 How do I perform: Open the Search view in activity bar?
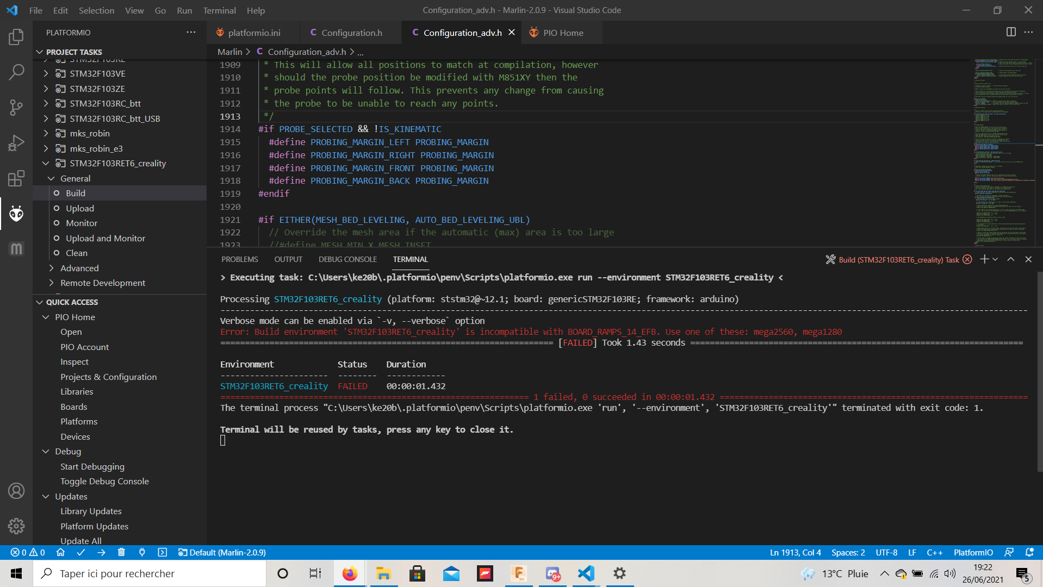[16, 72]
